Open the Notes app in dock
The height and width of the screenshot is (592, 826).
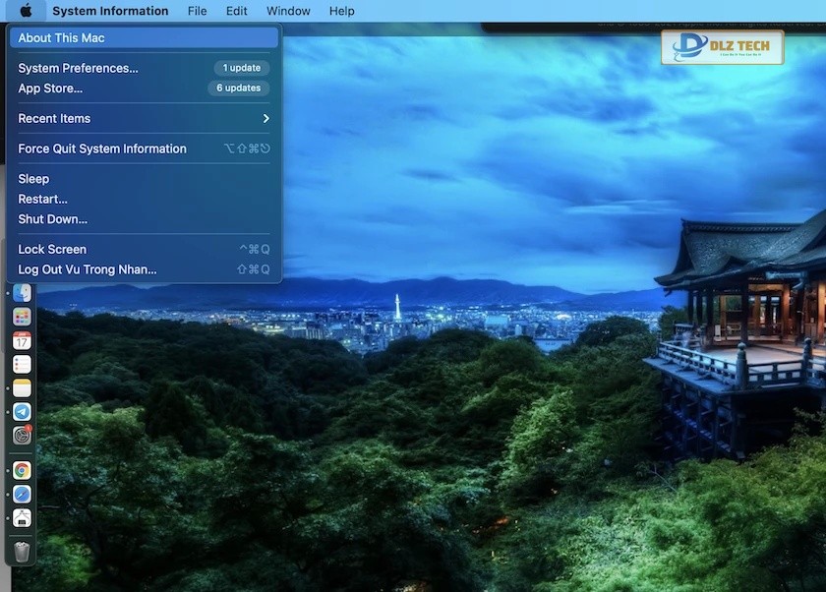coord(22,387)
